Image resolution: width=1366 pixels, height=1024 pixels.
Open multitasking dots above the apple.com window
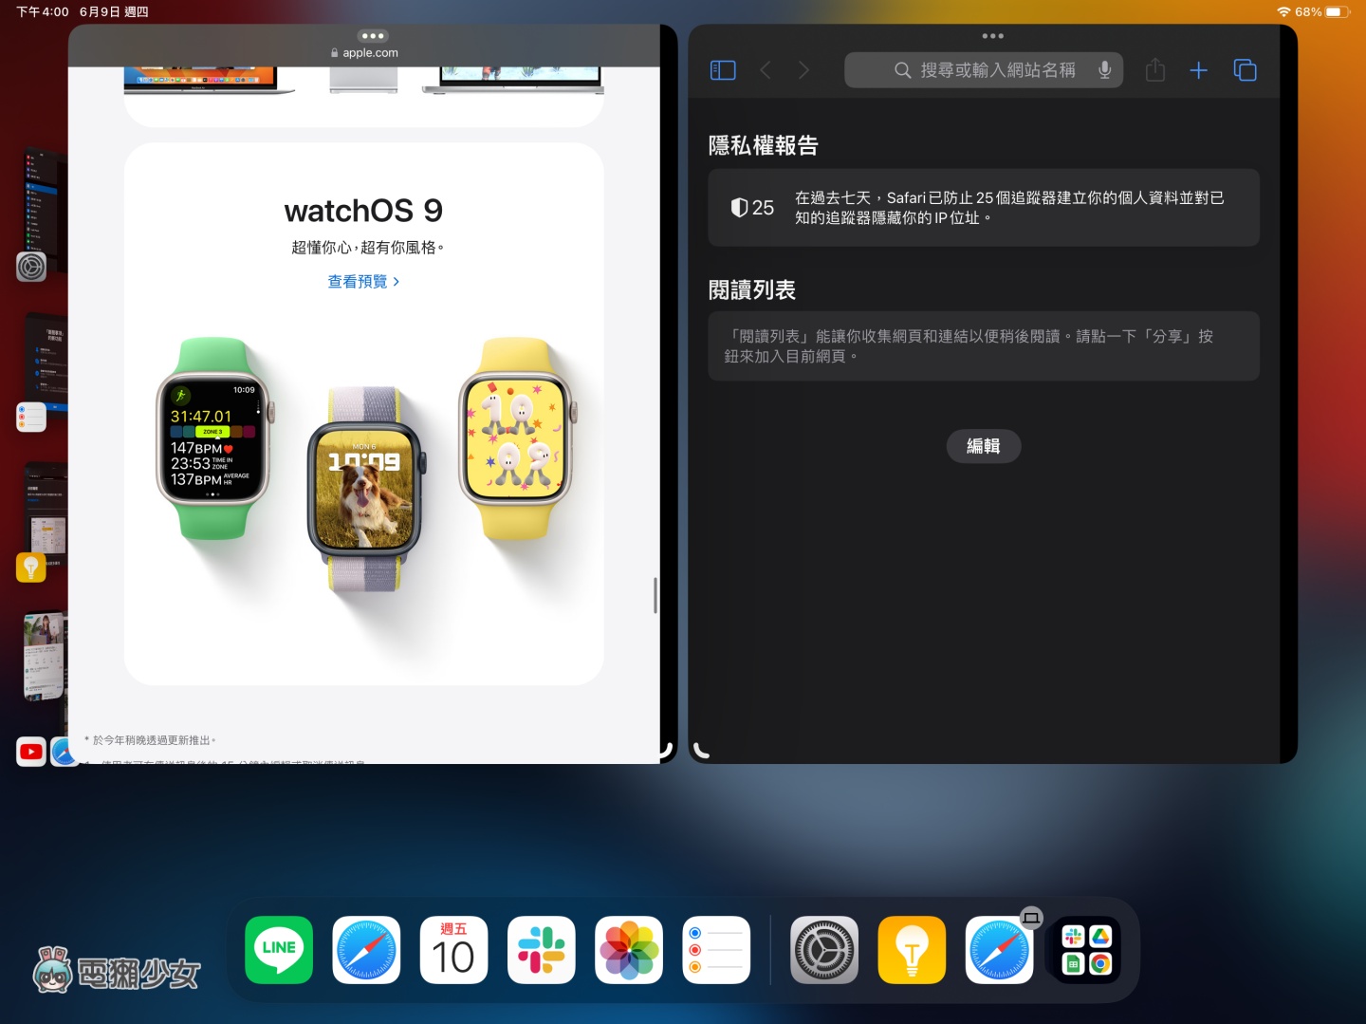pos(373,36)
